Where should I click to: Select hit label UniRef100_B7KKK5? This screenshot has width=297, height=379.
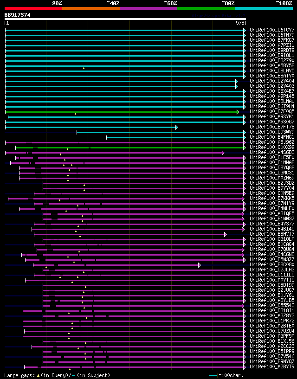pos(272,198)
